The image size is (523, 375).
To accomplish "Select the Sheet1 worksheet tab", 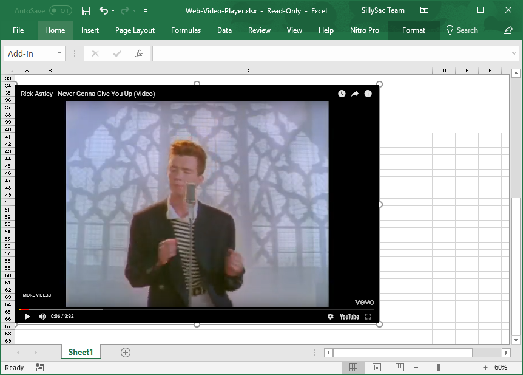I will [81, 353].
